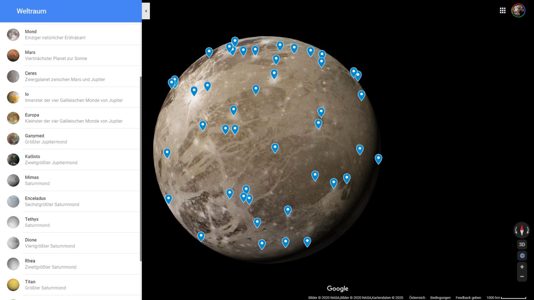Toggle the globe view button
This screenshot has width=534, height=300.
(522, 256)
